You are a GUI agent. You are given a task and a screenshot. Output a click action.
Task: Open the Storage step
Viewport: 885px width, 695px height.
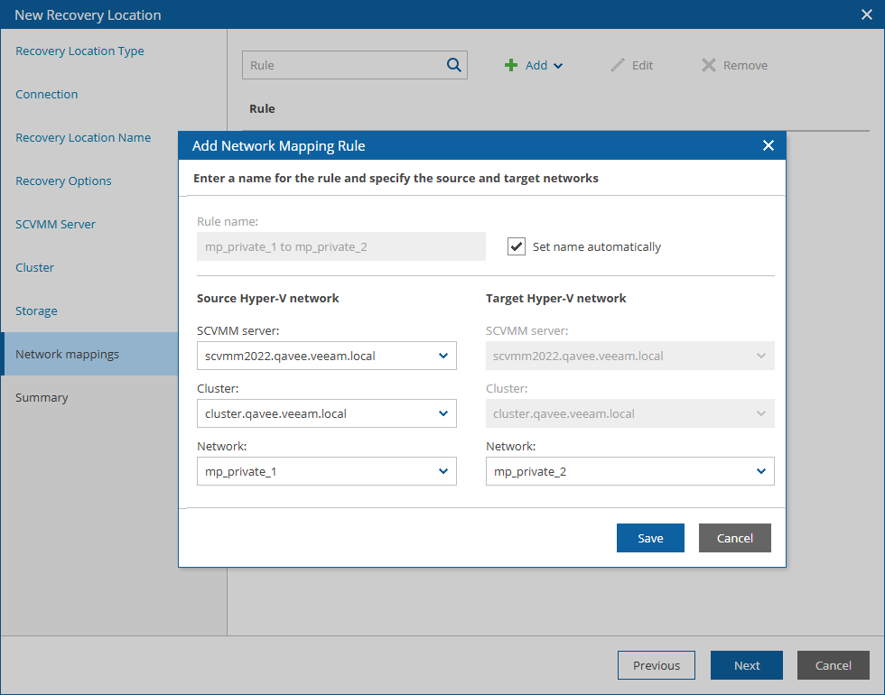tap(36, 311)
